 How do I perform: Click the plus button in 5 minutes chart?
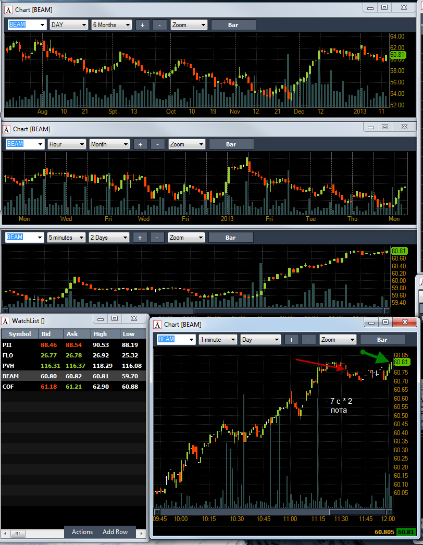[140, 238]
